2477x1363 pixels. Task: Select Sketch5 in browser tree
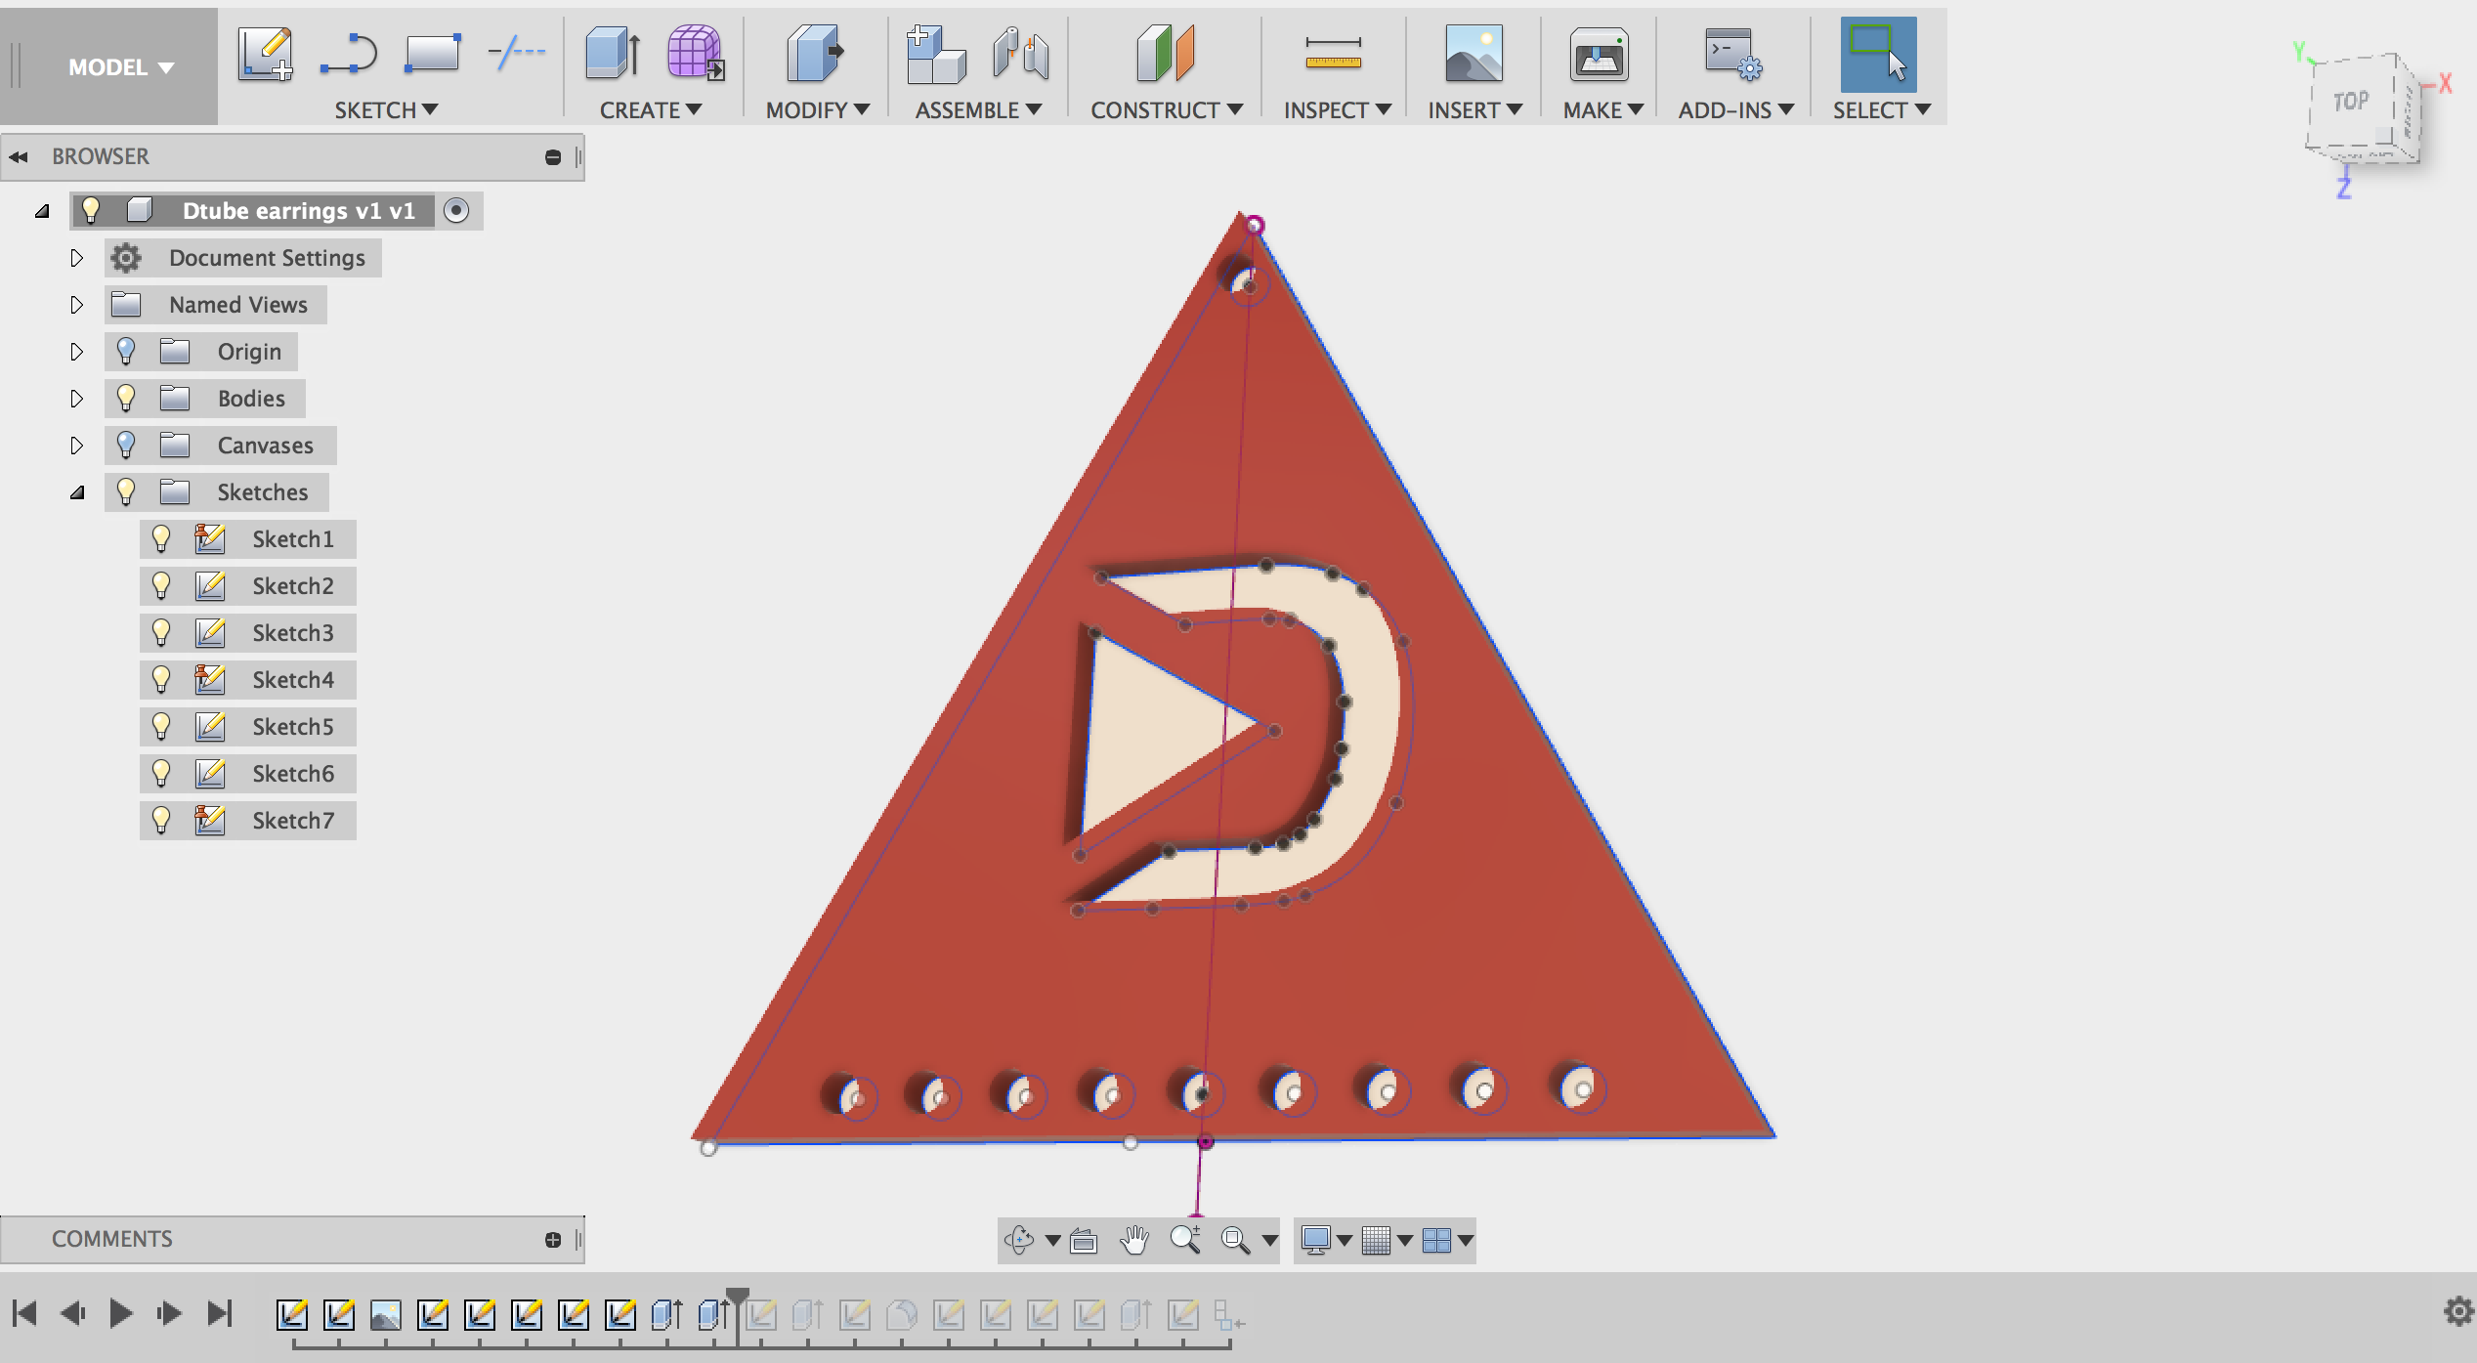[x=293, y=726]
